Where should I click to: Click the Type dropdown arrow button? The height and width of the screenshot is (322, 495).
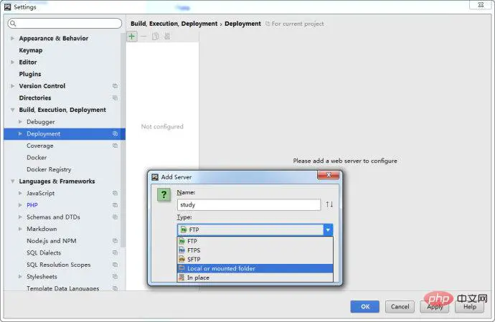(x=327, y=230)
